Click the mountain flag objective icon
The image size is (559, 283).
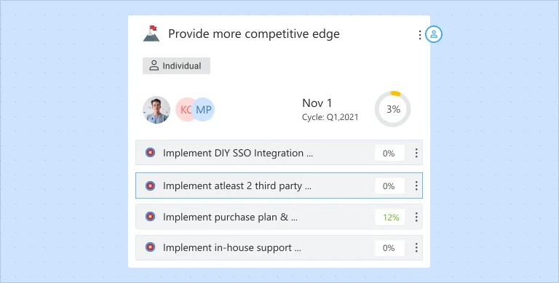pos(151,33)
